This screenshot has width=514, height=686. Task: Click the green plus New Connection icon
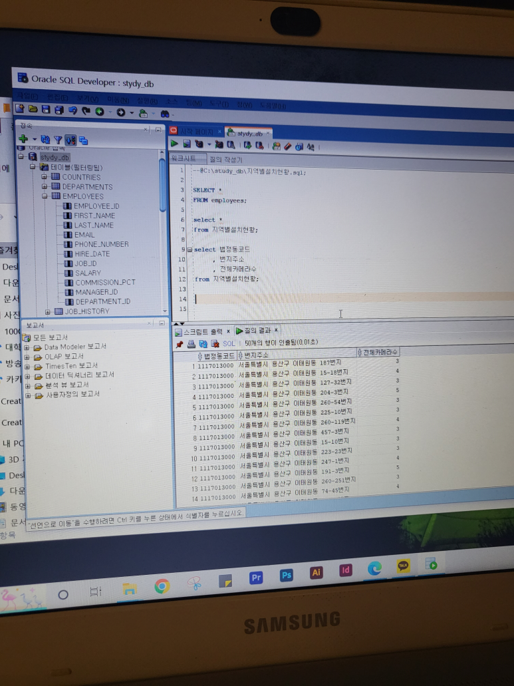coord(23,138)
